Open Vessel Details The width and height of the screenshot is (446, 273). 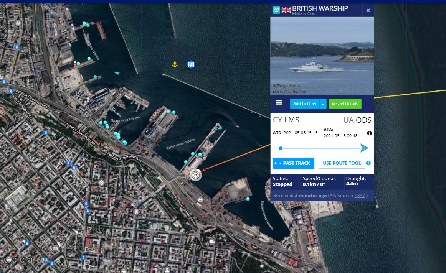point(345,104)
